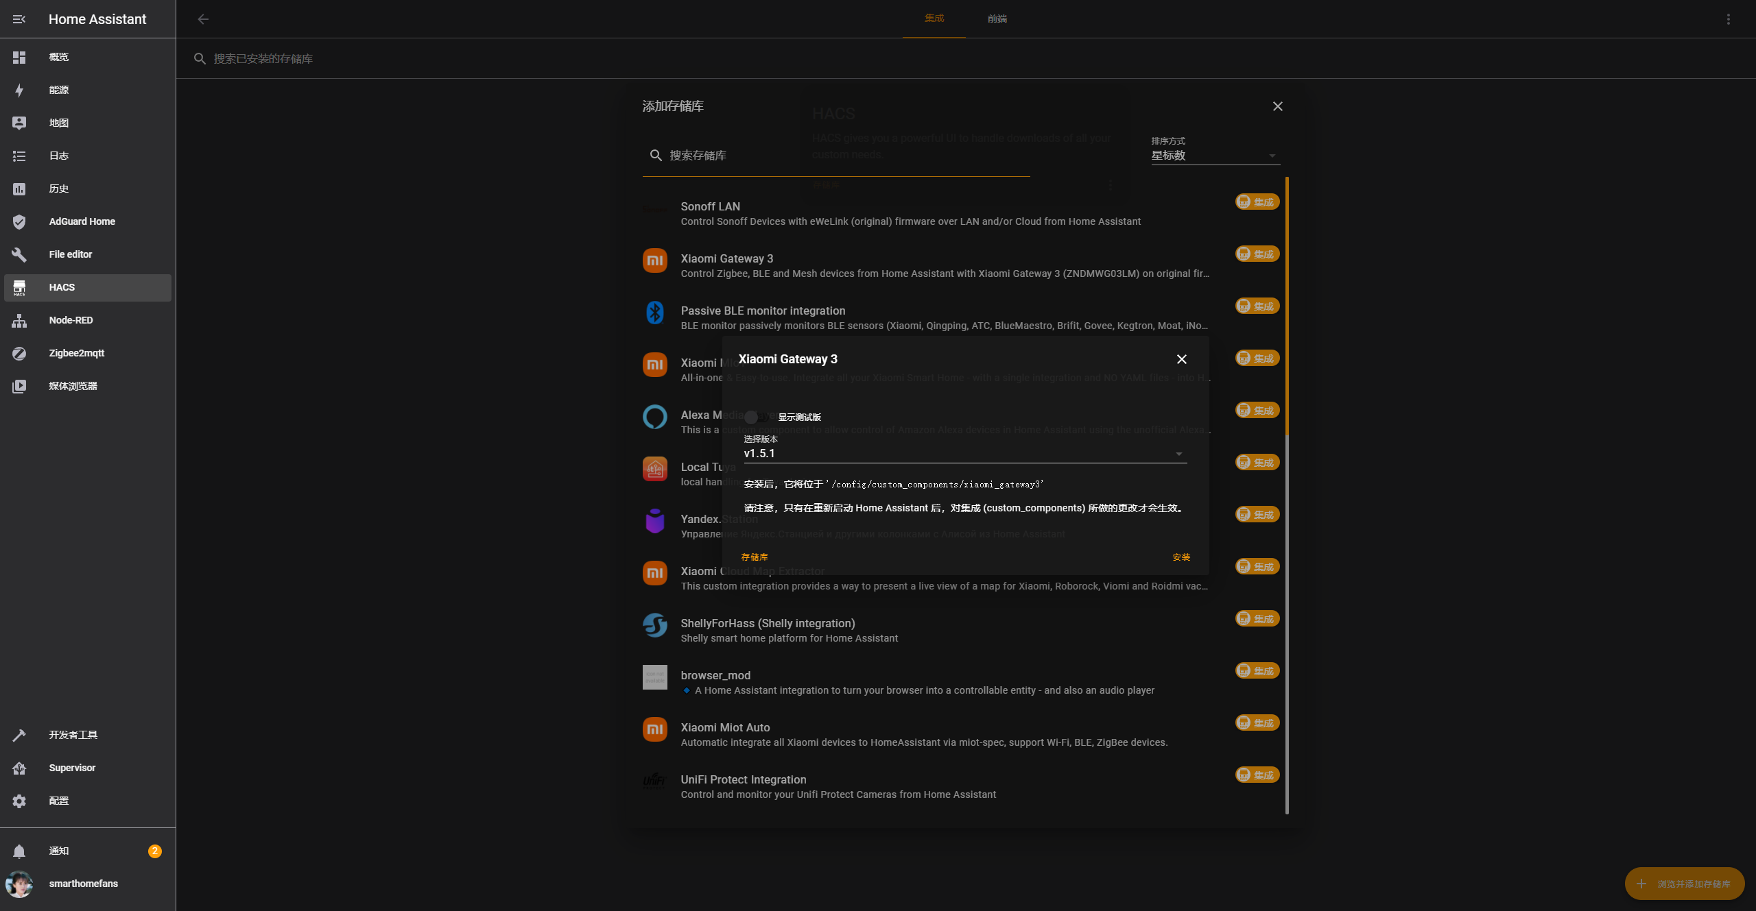Select ShellyForHass (Shelly integration) row
This screenshot has height=911, width=1756.
tap(960, 631)
